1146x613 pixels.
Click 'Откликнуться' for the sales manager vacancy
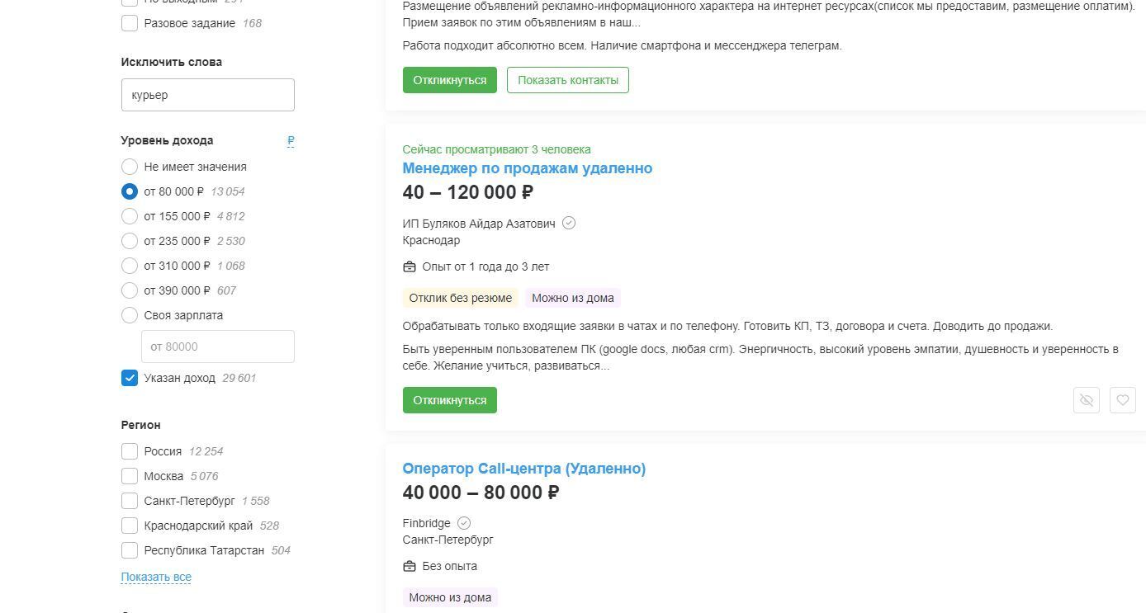pos(449,400)
